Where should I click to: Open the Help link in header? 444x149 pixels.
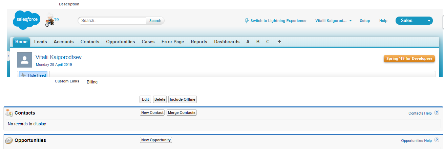(383, 21)
